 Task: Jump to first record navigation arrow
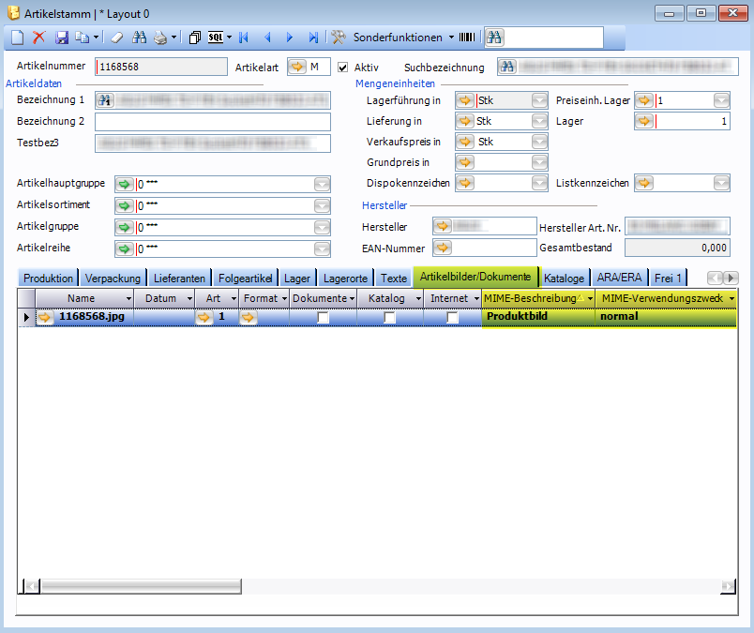click(x=244, y=38)
